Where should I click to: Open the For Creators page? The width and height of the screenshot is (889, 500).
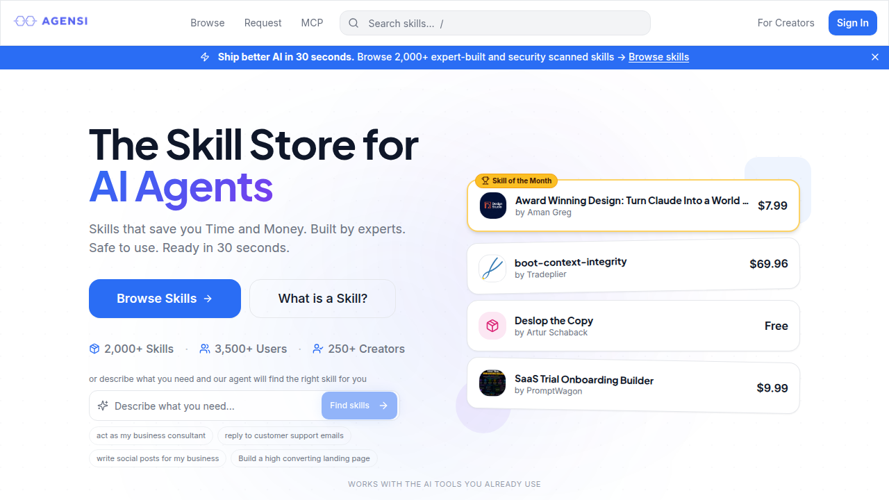click(786, 23)
